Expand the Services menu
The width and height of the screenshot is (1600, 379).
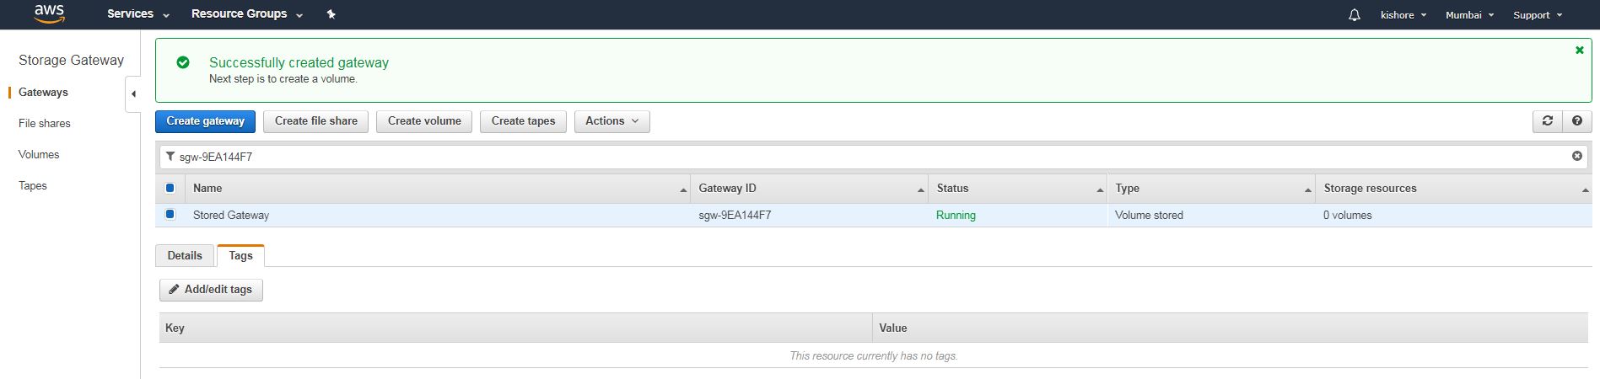[137, 14]
